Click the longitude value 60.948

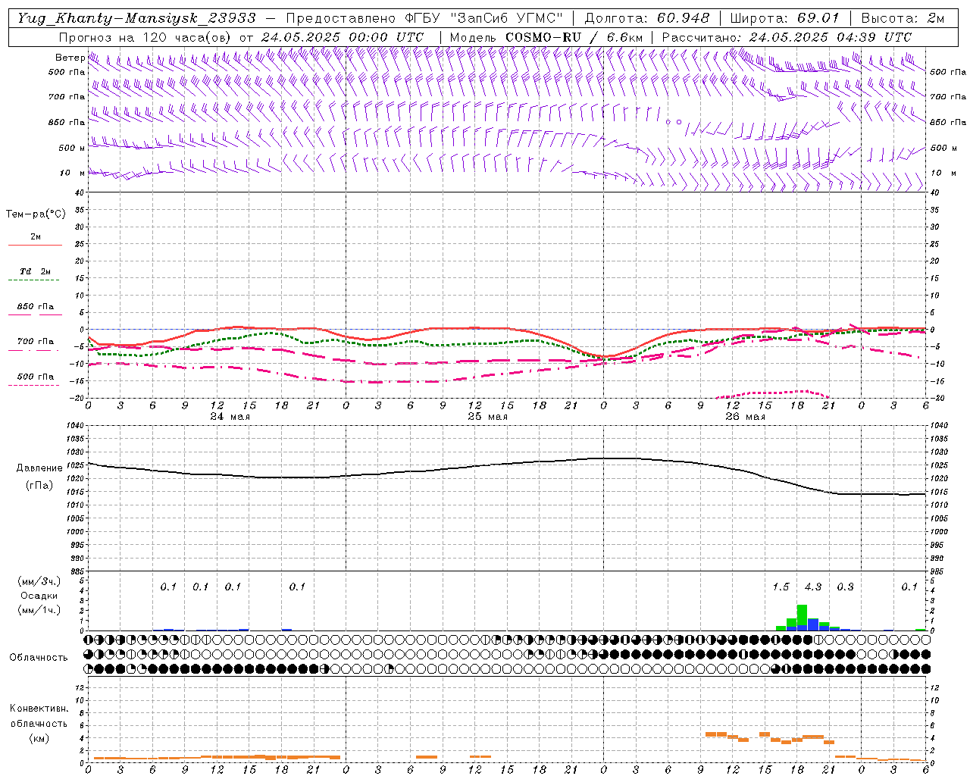pyautogui.click(x=684, y=18)
